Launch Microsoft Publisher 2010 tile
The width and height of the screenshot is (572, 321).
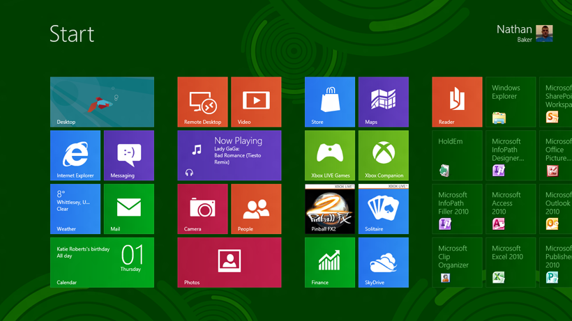[x=555, y=263]
